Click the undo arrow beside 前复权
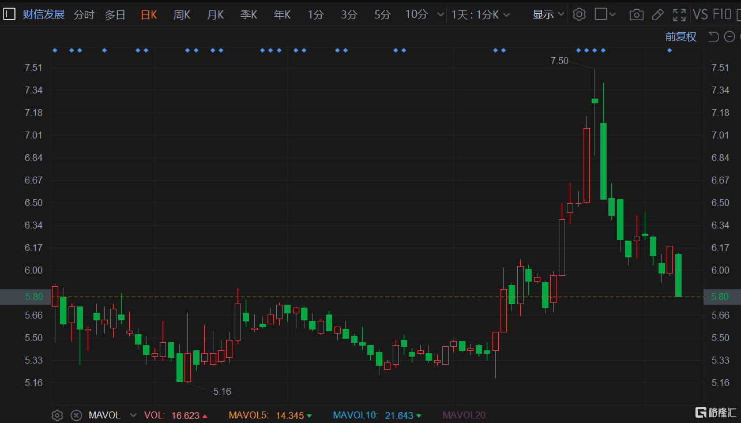 pos(713,37)
